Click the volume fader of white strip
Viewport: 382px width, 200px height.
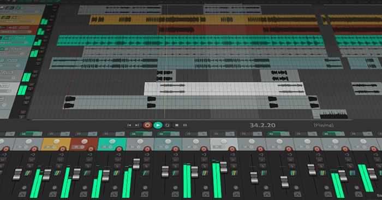point(224,167)
